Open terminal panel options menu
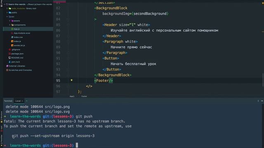The height and width of the screenshot is (148, 264). point(258,101)
